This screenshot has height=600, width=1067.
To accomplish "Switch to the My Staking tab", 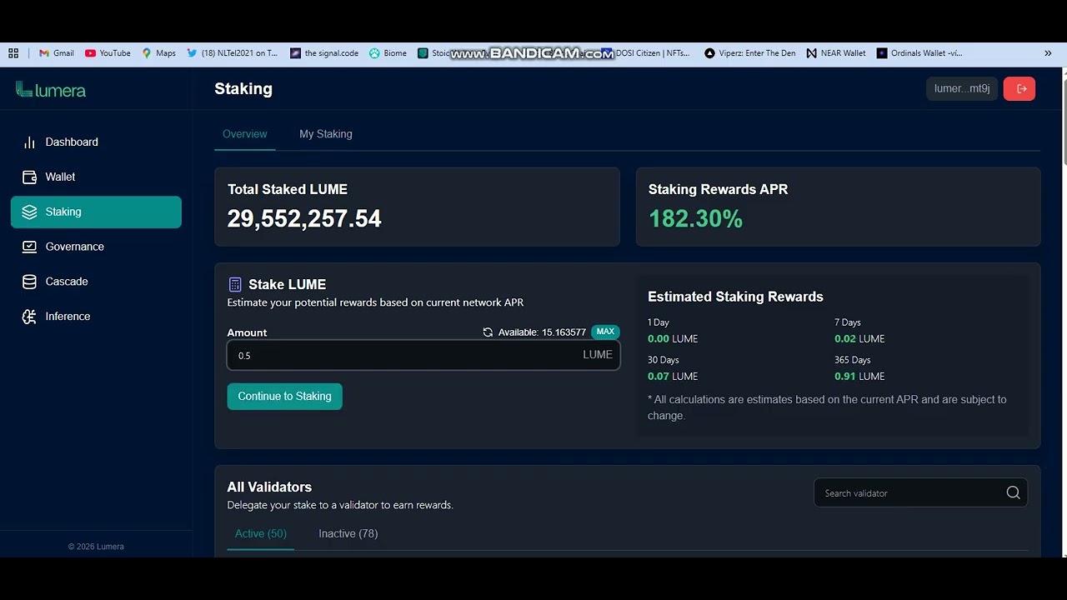I will click(x=326, y=134).
